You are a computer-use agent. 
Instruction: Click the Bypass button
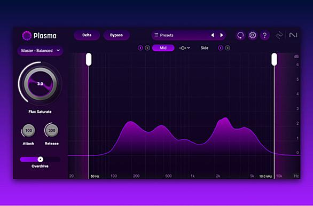tap(116, 35)
